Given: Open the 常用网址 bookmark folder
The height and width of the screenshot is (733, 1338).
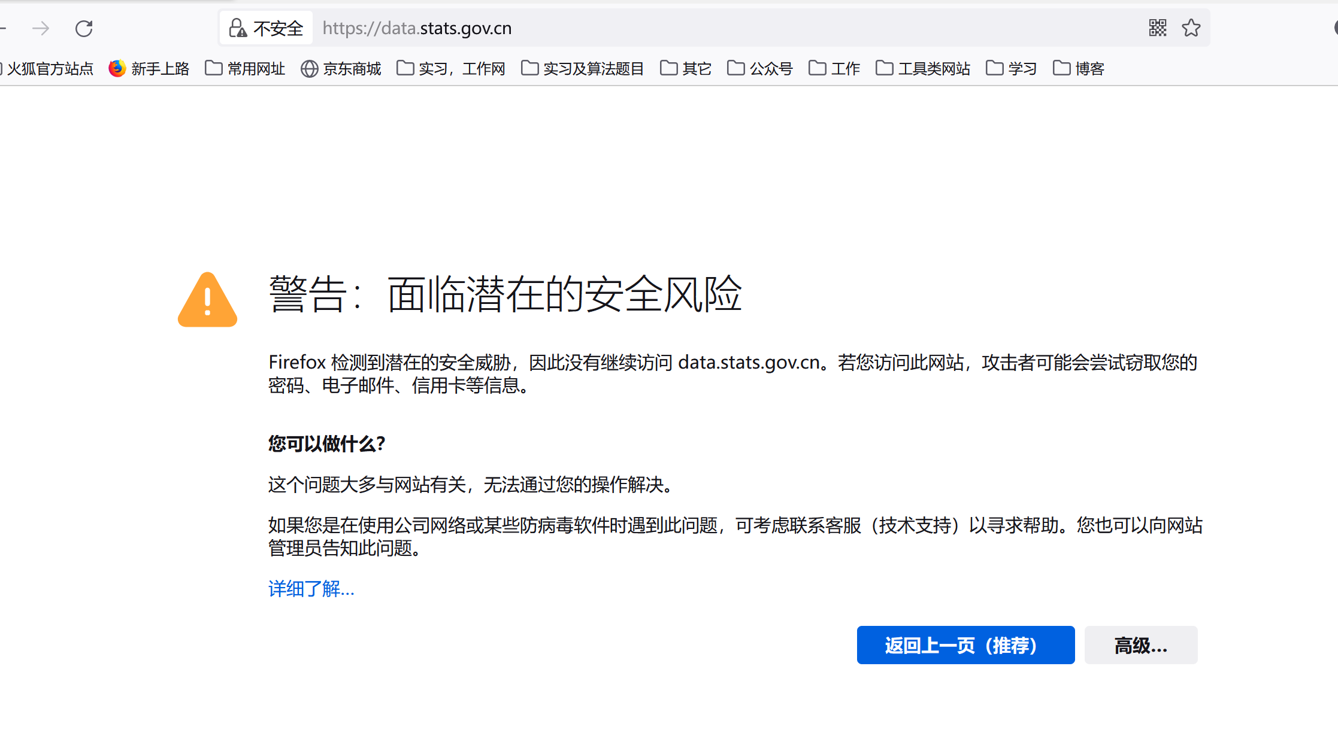Looking at the screenshot, I should point(245,69).
